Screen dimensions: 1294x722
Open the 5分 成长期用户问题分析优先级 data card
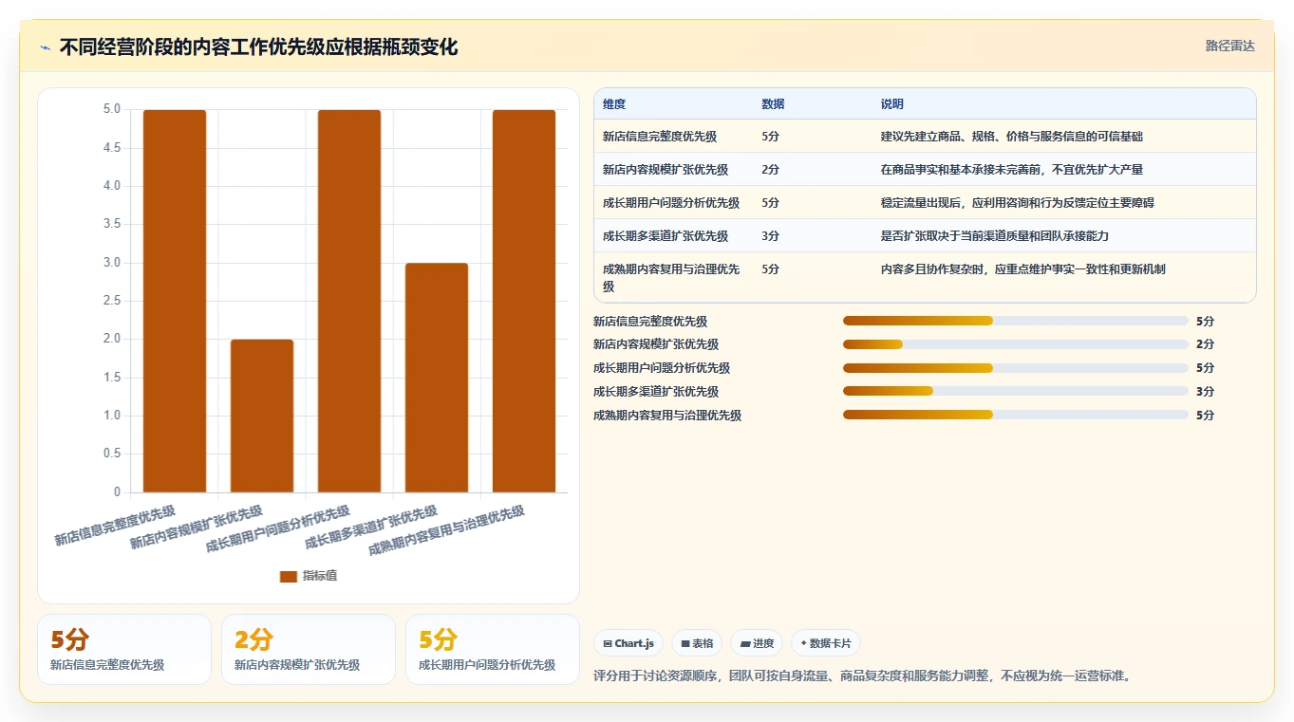[x=493, y=649]
